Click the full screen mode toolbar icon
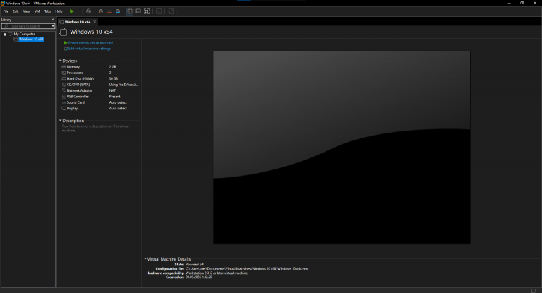The width and height of the screenshot is (542, 293). 147,11
